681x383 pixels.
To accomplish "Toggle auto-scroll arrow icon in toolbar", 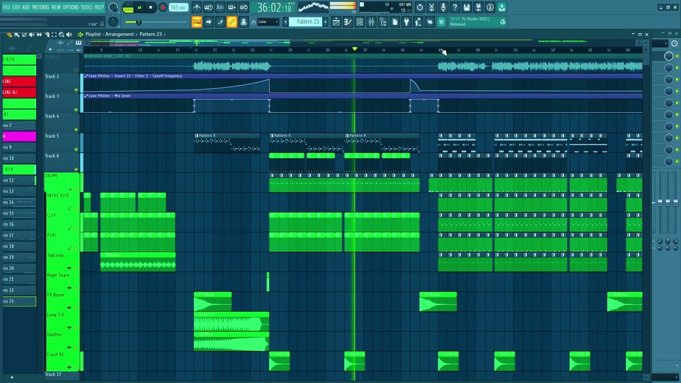I will coord(209,22).
